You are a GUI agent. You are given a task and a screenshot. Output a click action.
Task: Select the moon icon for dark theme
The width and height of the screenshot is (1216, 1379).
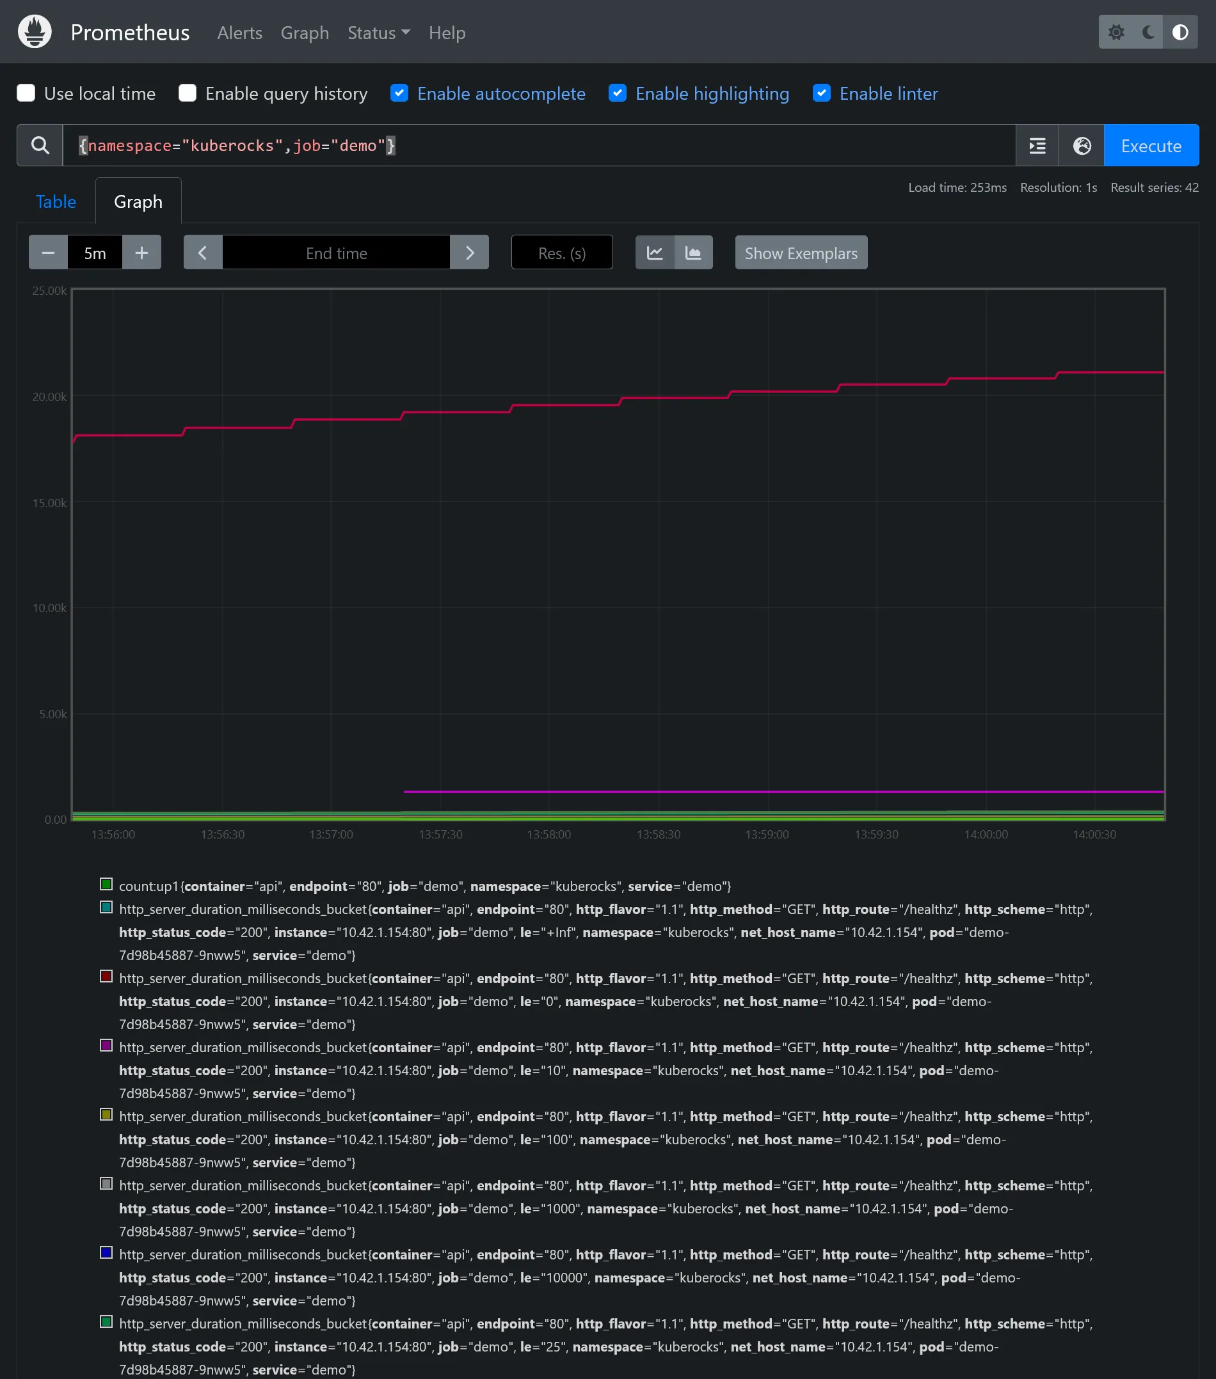tap(1149, 32)
